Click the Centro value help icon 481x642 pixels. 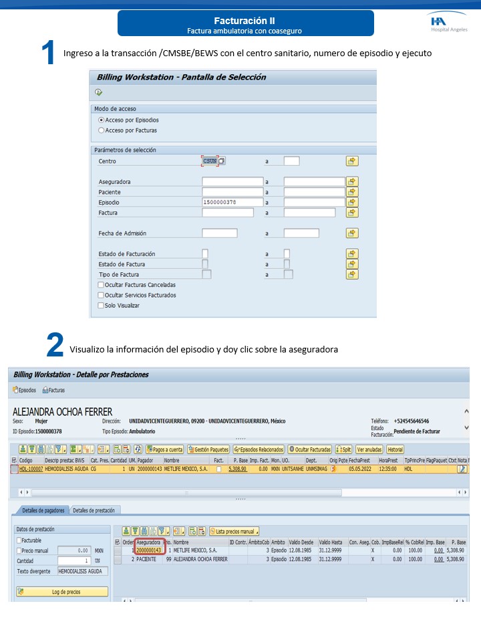click(x=222, y=161)
